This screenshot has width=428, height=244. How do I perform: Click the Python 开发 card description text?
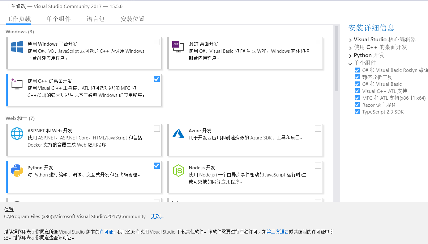click(x=84, y=175)
